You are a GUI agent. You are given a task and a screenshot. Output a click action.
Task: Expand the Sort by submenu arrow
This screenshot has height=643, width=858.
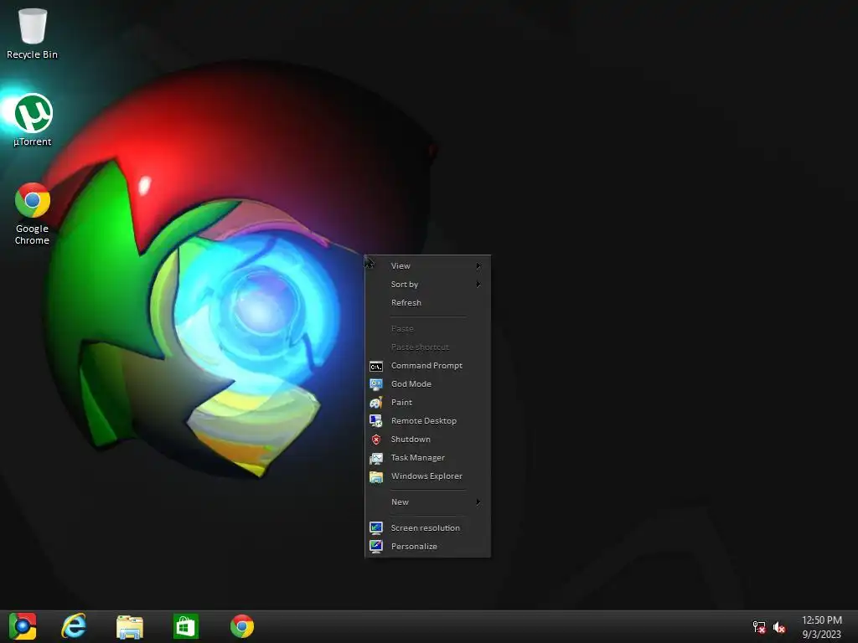click(x=478, y=285)
